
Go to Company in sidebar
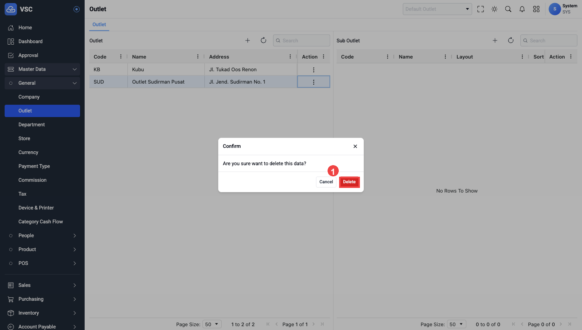tap(42, 97)
